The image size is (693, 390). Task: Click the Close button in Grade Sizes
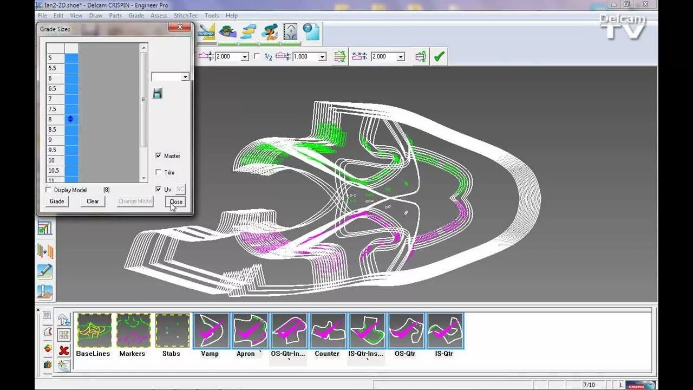176,201
